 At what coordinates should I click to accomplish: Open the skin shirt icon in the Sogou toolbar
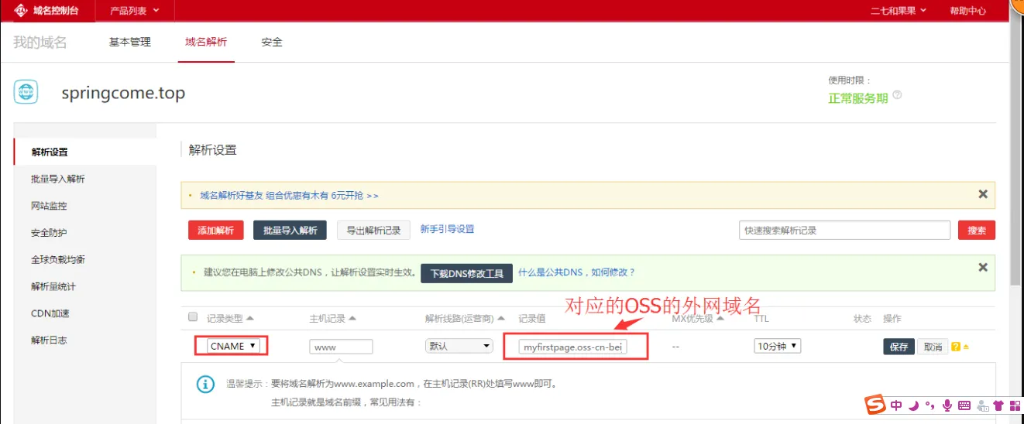click(998, 405)
